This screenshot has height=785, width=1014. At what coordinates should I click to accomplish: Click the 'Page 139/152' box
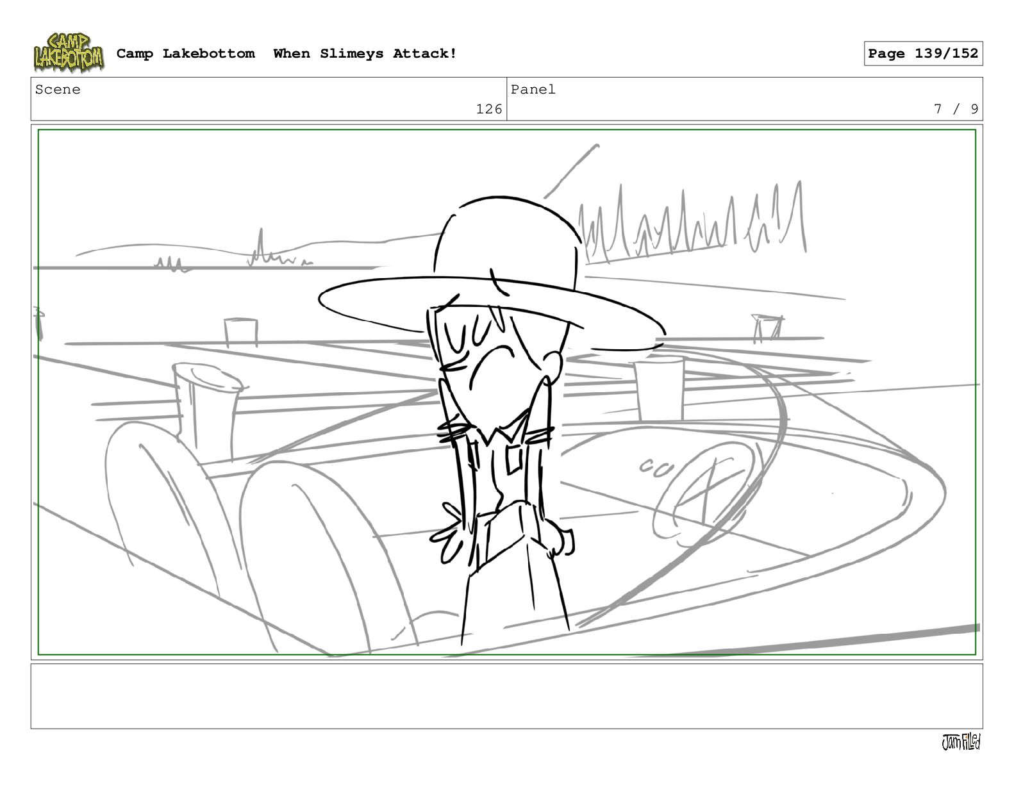923,54
